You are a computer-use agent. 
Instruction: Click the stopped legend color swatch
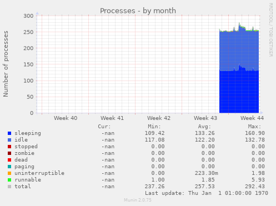[x=9, y=147]
